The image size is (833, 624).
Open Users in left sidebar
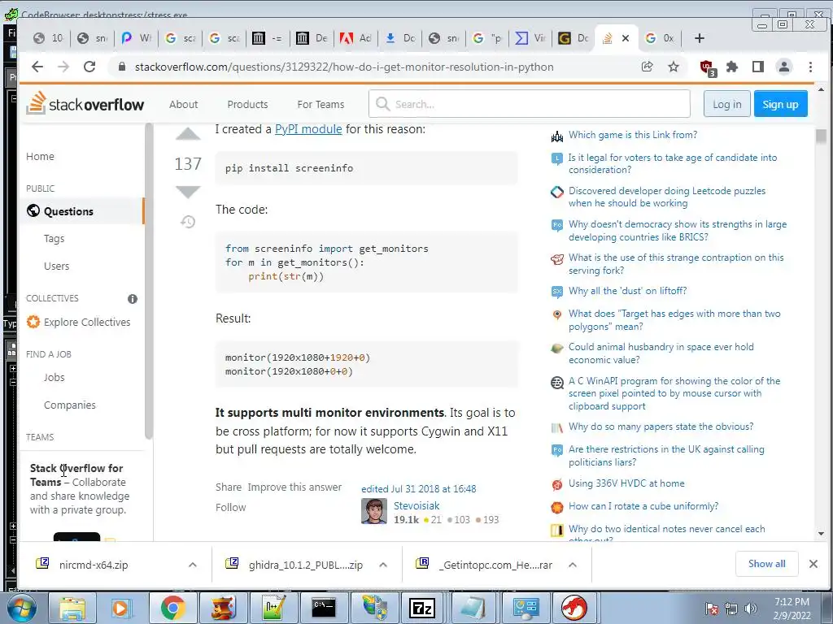pos(56,266)
